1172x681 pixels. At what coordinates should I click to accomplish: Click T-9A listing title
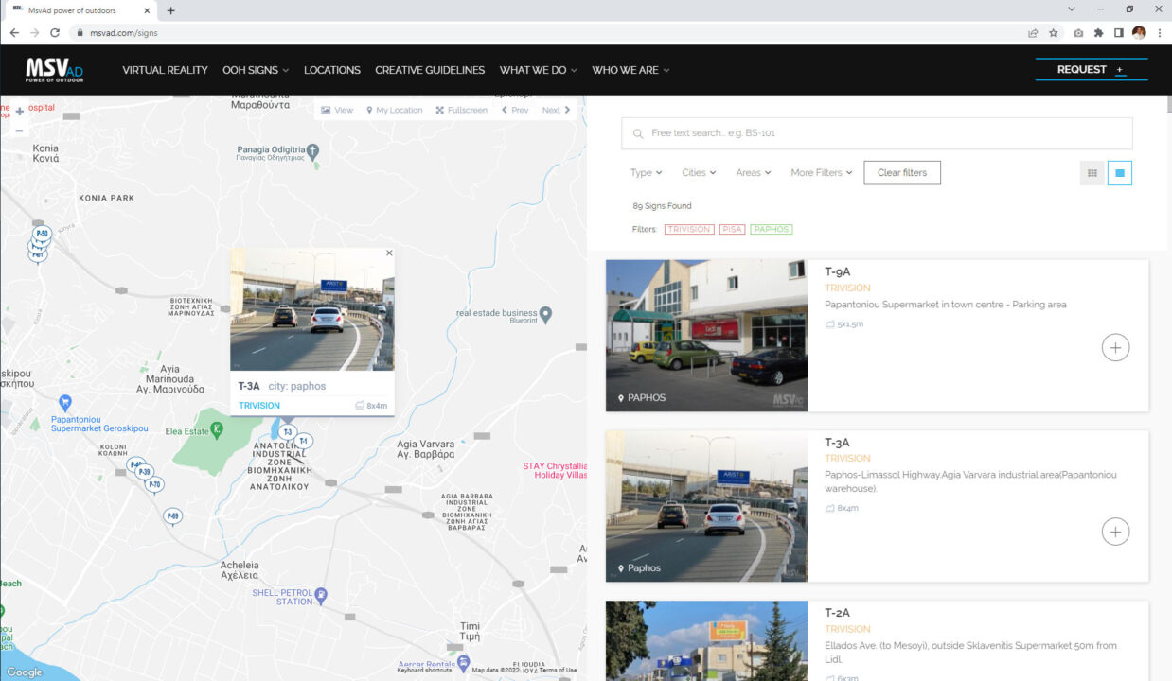pyautogui.click(x=838, y=272)
